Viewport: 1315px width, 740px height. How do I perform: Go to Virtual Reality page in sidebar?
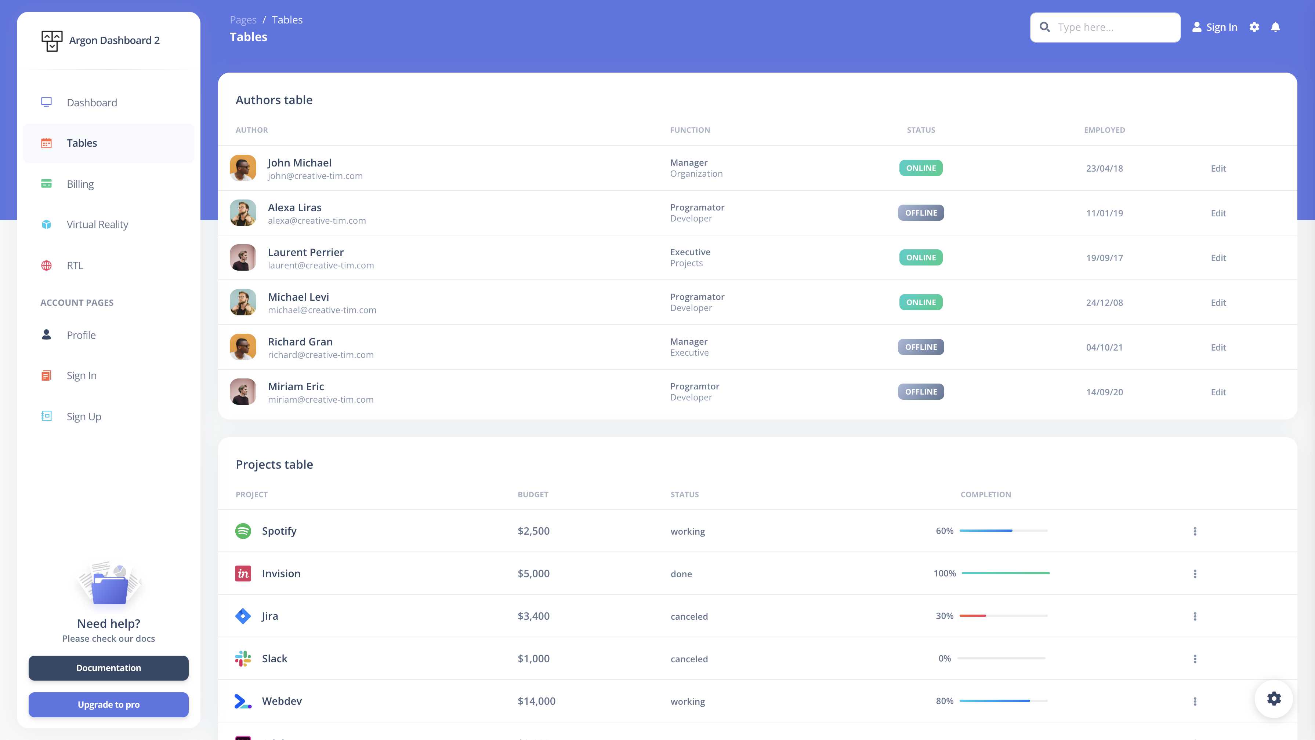pos(97,224)
